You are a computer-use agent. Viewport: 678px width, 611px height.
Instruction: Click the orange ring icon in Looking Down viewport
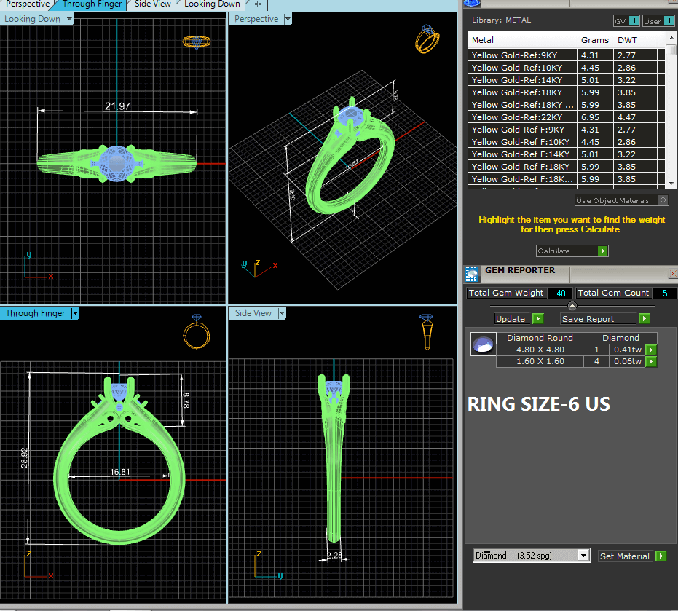197,42
